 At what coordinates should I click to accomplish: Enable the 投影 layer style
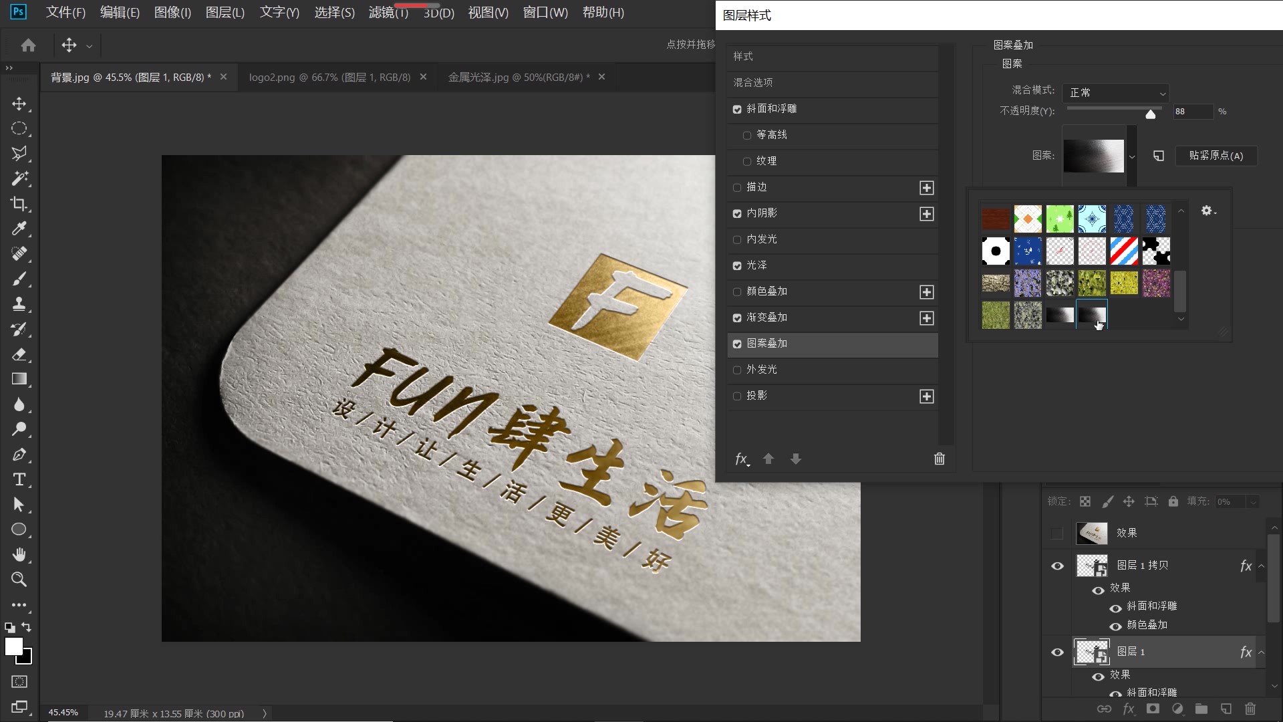(737, 395)
